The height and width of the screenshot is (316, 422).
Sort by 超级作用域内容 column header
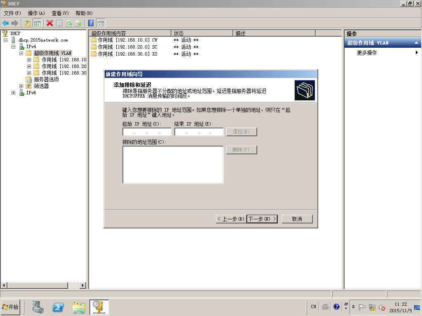tap(130, 33)
